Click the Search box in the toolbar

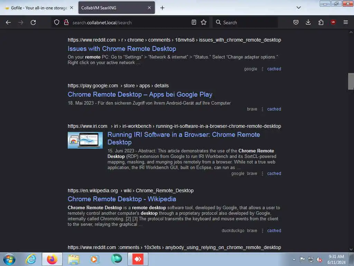tap(245, 23)
